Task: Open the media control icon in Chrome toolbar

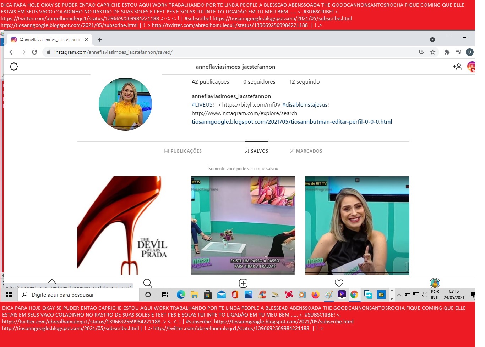Action: [x=458, y=52]
